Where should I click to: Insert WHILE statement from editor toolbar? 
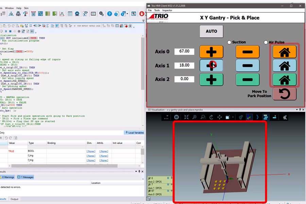92,26
